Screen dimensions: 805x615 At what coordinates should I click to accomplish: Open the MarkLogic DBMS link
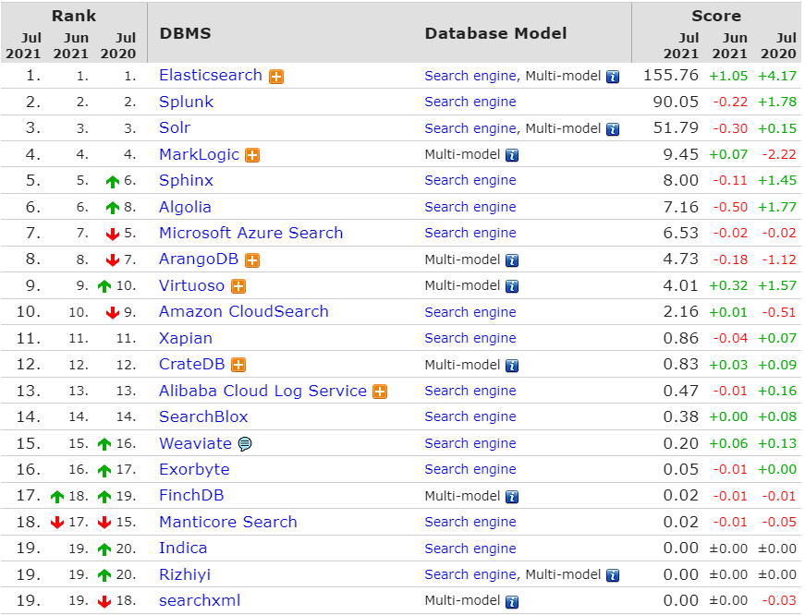200,154
